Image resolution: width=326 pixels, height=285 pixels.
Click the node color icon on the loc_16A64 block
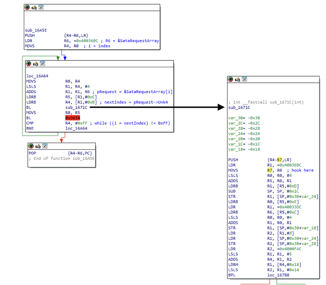[x=28, y=64]
